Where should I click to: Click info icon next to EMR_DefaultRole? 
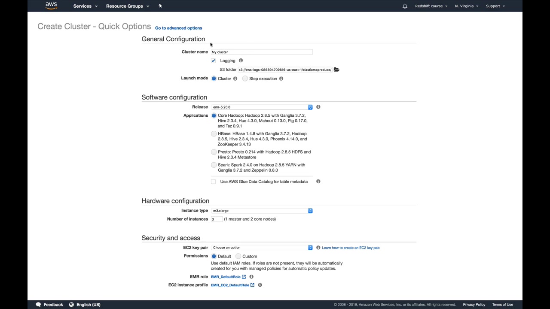tap(251, 277)
